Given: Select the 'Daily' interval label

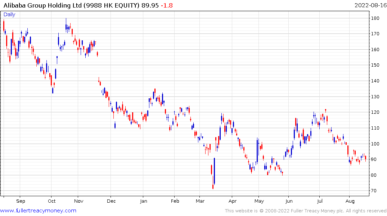Looking at the screenshot, I should (9, 14).
